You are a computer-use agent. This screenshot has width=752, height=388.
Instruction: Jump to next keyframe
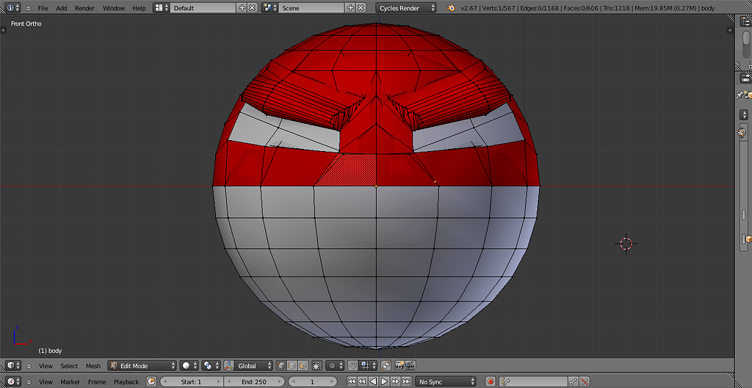click(x=396, y=381)
